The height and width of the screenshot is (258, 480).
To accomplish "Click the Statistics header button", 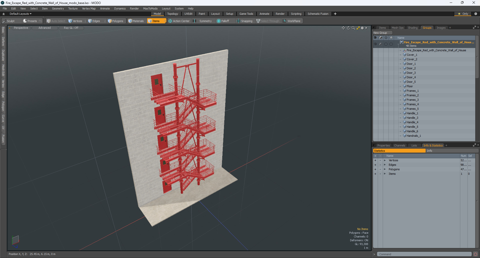I will click(x=399, y=151).
